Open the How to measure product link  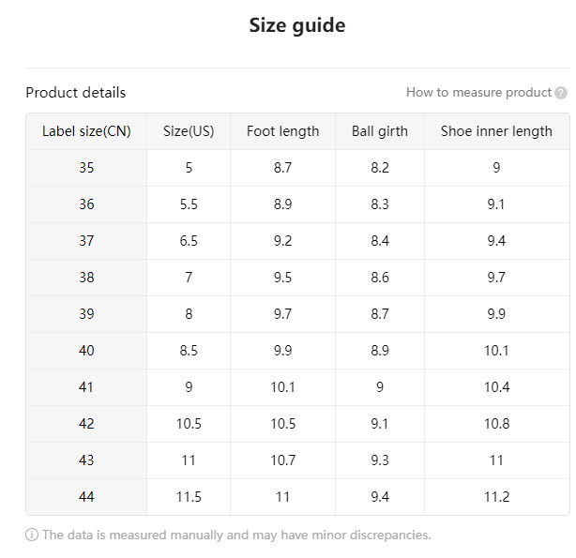click(x=478, y=93)
